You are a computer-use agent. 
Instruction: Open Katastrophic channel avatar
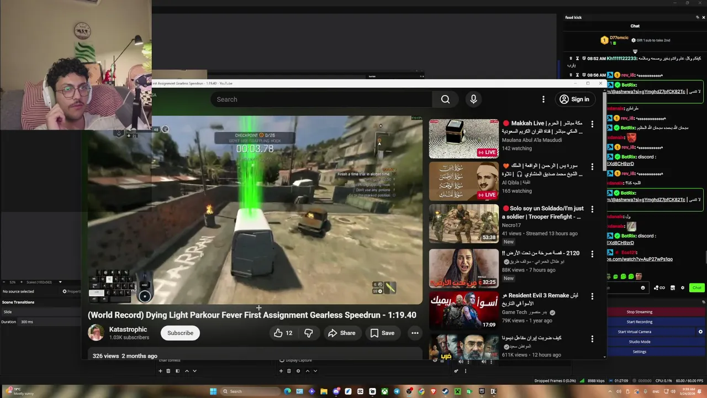[x=96, y=333]
